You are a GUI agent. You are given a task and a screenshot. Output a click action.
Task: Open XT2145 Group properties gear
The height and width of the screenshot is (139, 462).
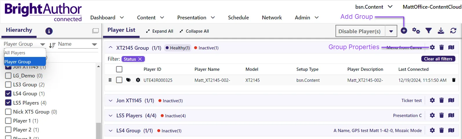pos(432,47)
